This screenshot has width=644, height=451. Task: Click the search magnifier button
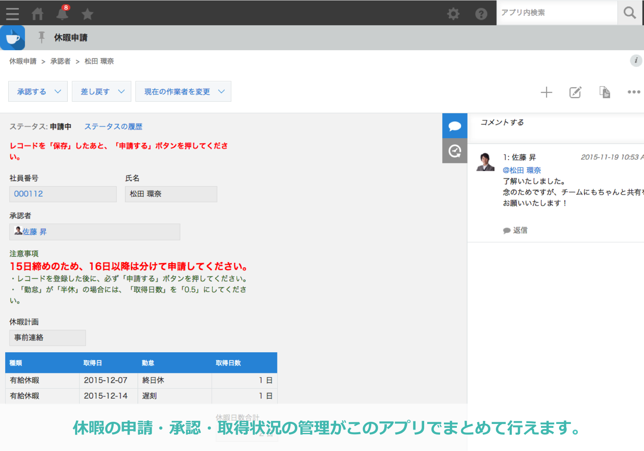coord(630,13)
